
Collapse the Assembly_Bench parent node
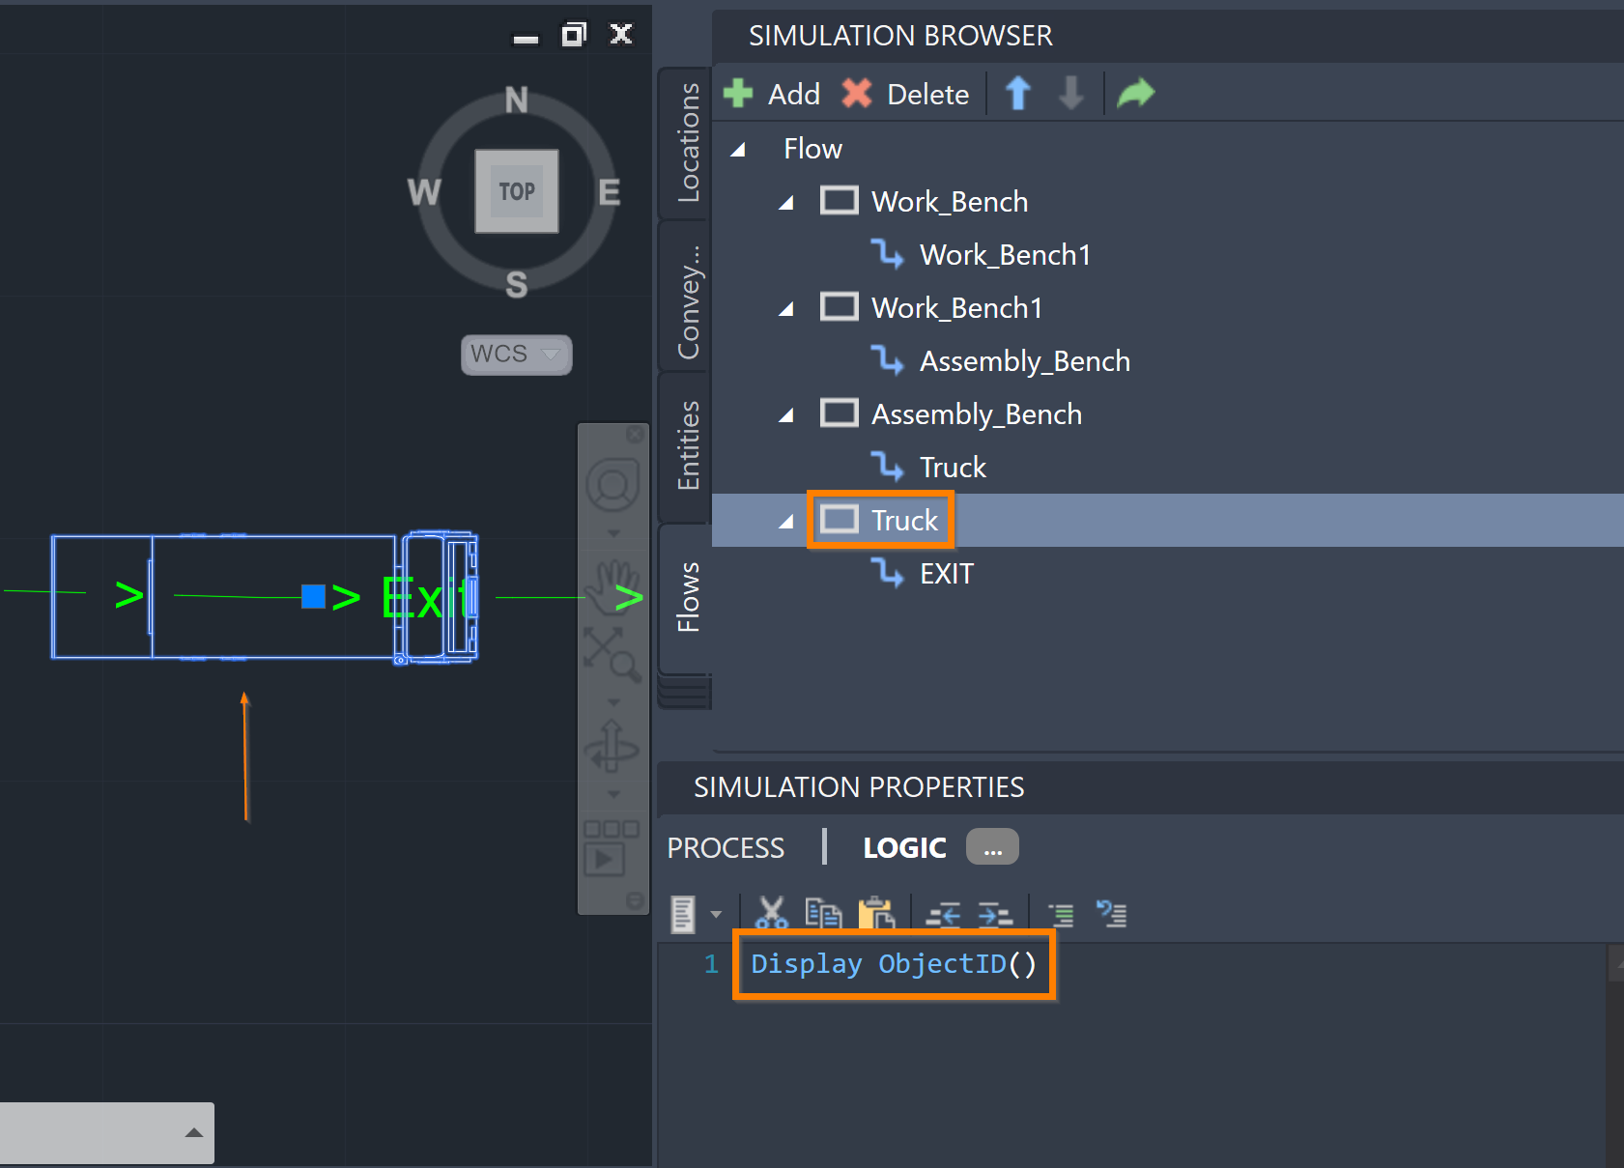(786, 414)
